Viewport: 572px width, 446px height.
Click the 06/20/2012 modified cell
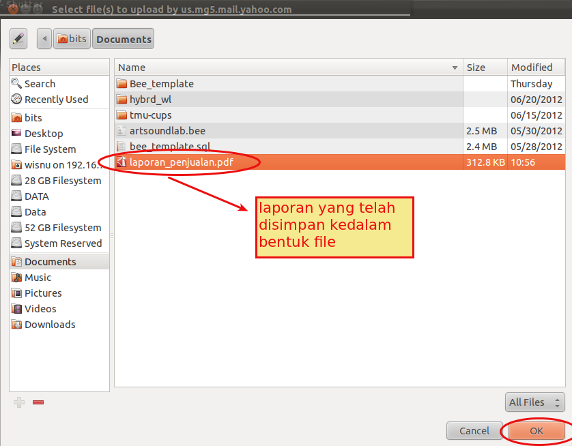(x=537, y=100)
